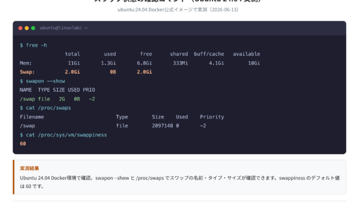The height and width of the screenshot is (202, 359).
Task: Click the Mem: row label
Action: (x=26, y=63)
